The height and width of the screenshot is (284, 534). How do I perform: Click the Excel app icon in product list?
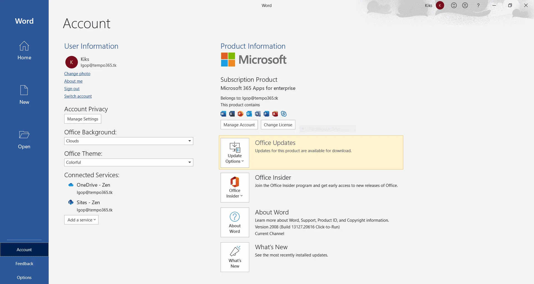point(232,114)
